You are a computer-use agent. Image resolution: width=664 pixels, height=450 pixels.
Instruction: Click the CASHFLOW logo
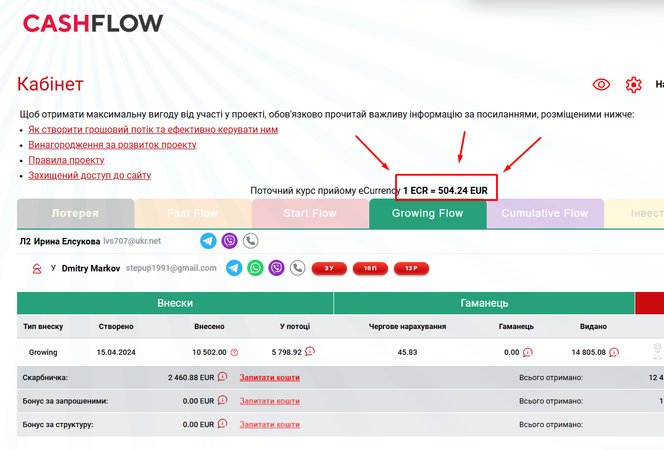[93, 23]
